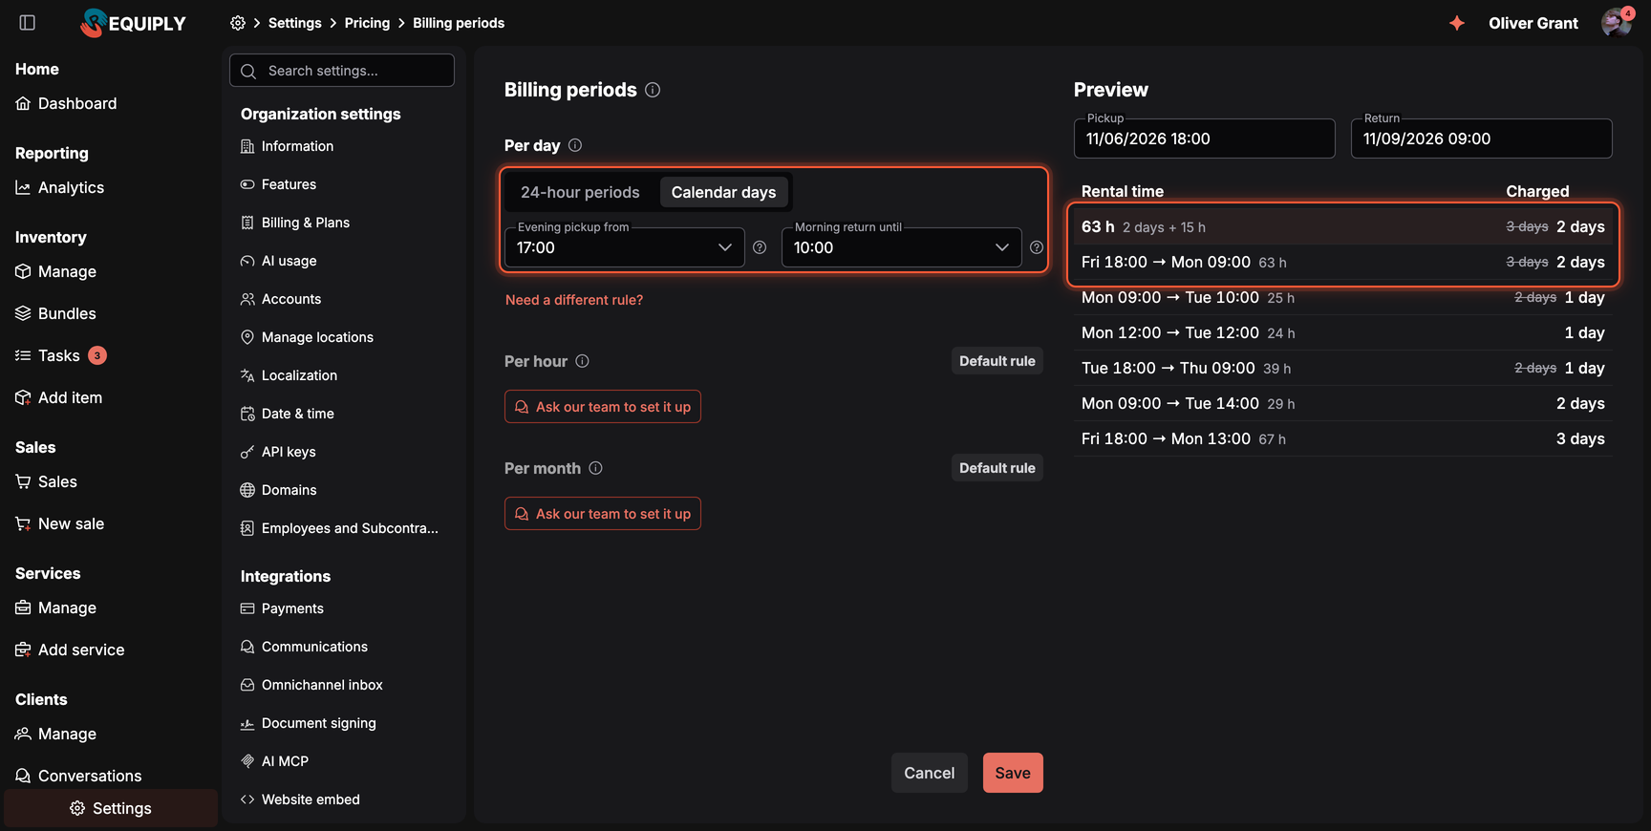Viewport: 1651px width, 831px height.
Task: Select the Settings item in sidebar bottom
Action: coord(111,808)
